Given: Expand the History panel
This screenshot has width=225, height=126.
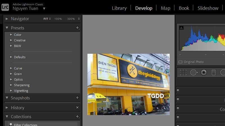Looking at the screenshot, I should [x=6, y=108].
